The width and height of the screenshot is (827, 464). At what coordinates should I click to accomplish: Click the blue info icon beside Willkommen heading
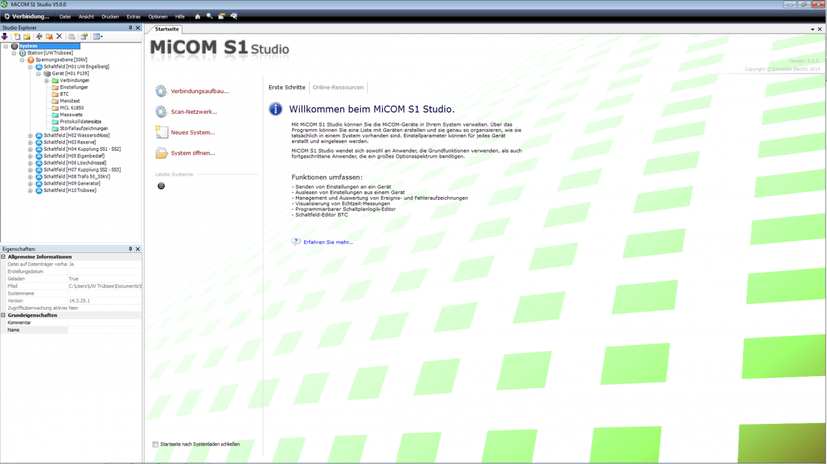(275, 109)
